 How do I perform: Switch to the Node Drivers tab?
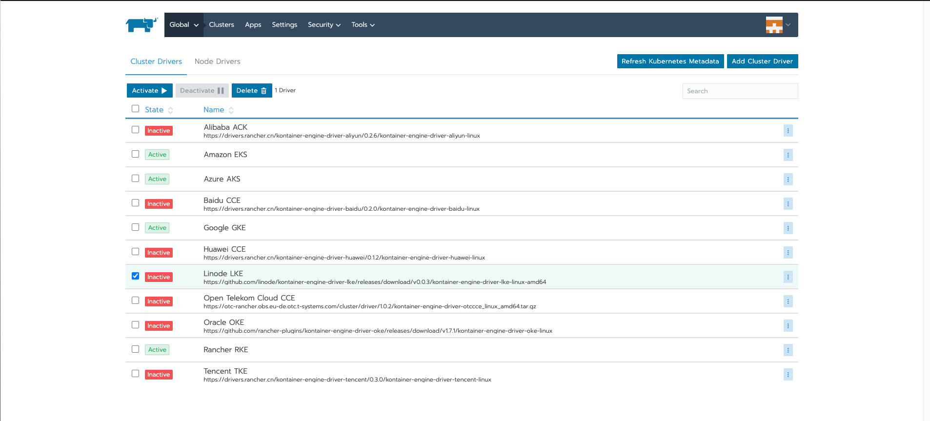pyautogui.click(x=217, y=61)
